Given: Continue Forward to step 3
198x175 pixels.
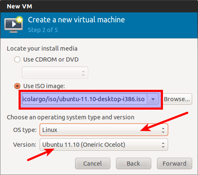Looking at the screenshot, I should point(174,164).
